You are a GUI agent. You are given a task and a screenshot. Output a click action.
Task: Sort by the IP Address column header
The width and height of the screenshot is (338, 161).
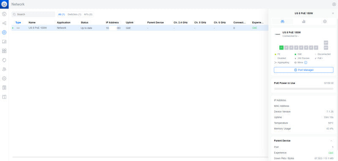tap(112, 22)
